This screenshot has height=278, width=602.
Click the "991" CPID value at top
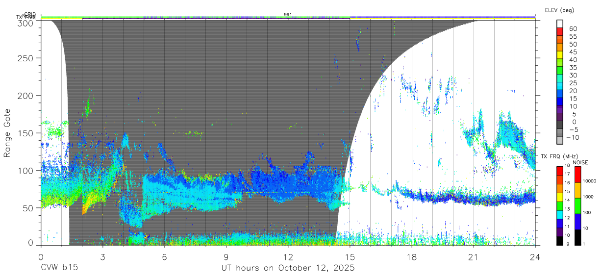288,15
